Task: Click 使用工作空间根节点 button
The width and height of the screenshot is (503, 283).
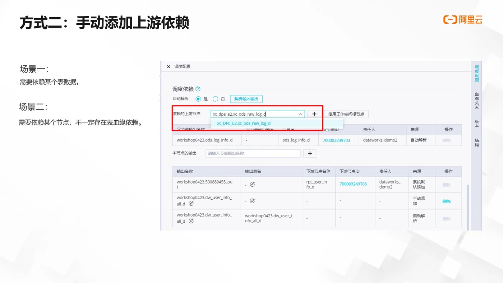Action: 346,114
